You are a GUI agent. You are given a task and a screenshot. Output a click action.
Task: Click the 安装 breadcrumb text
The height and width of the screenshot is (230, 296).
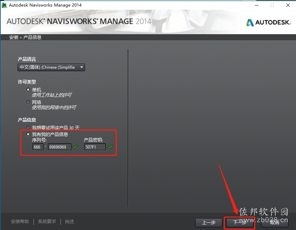pos(14,37)
